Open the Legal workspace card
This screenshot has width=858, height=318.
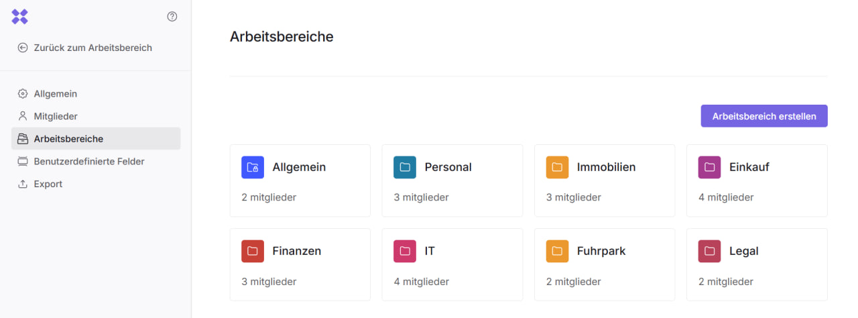click(757, 264)
